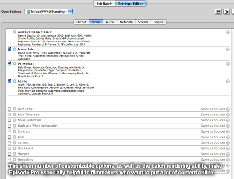Image resolution: width=234 pixels, height=179 pixels.
Task: Click the right arrow toolbar button
Action: pos(226,12)
